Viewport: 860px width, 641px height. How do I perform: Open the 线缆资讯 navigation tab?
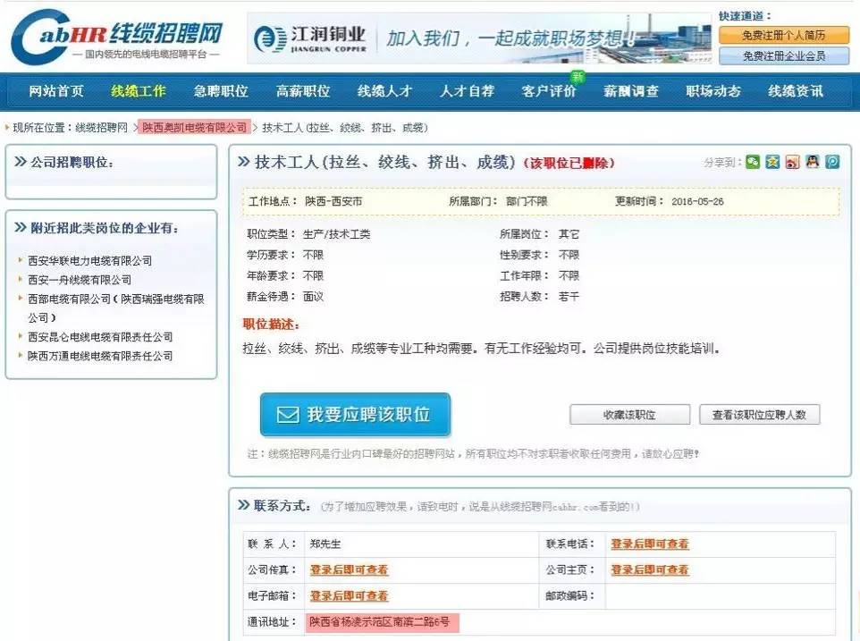[x=796, y=91]
